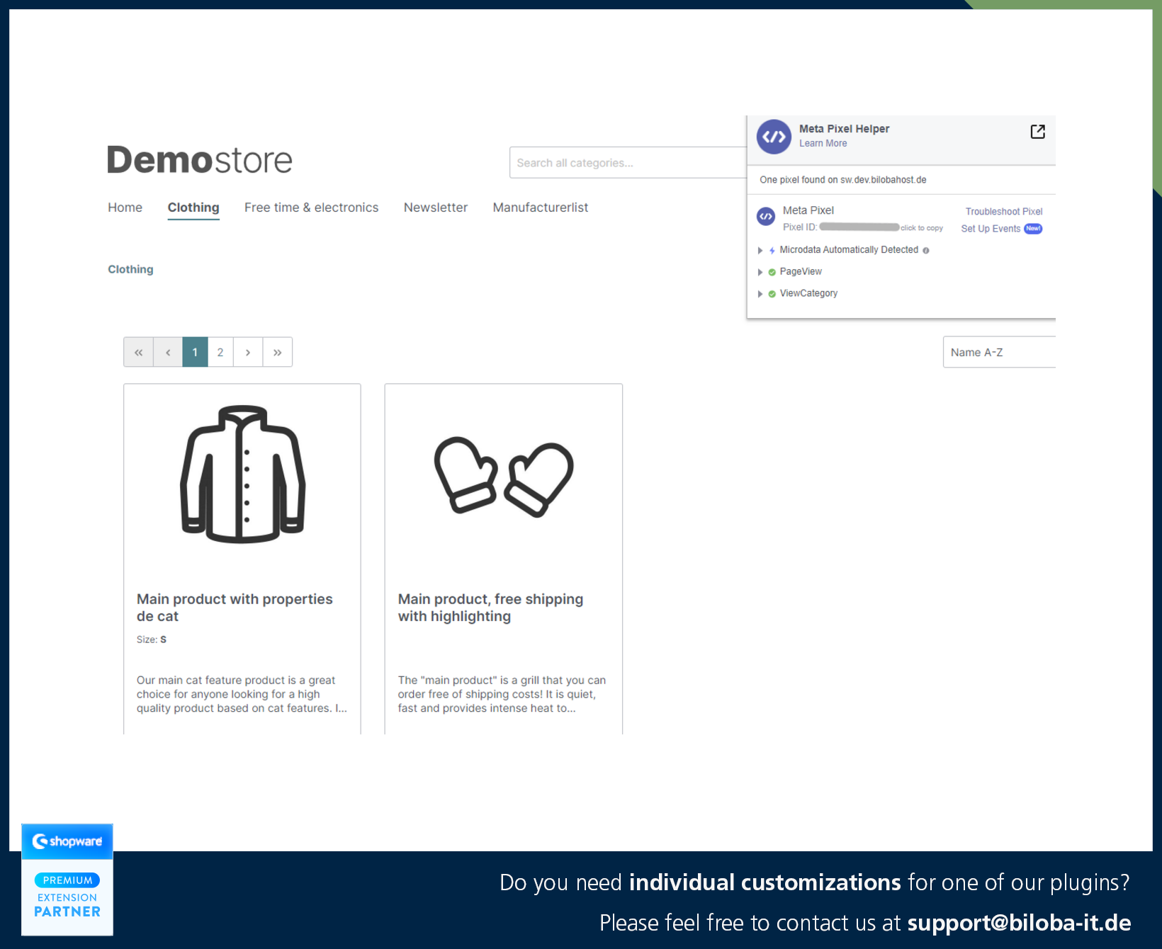The height and width of the screenshot is (949, 1162).
Task: Open the Manufacturerlist navigation item
Action: click(x=541, y=208)
